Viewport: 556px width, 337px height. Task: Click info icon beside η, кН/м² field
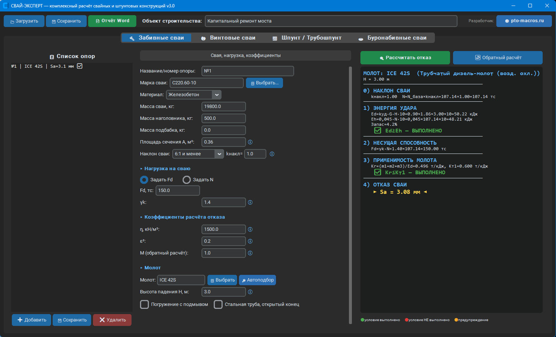[250, 229]
